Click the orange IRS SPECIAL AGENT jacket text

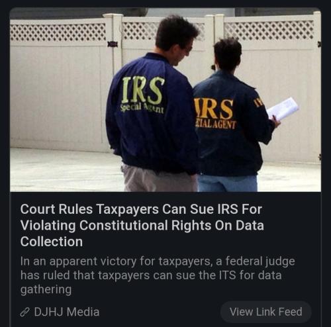[x=214, y=114]
